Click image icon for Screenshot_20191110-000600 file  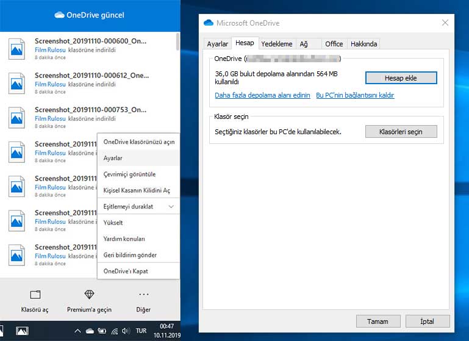click(16, 49)
